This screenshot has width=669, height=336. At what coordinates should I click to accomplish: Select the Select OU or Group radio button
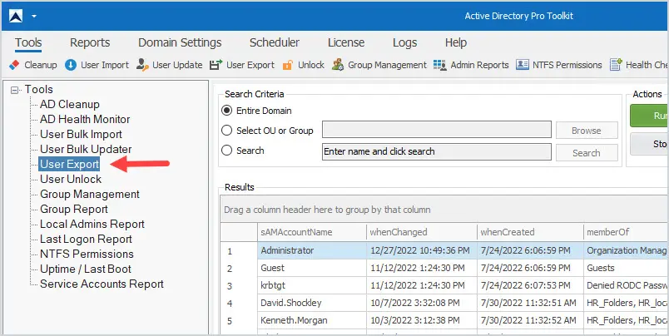[x=227, y=131]
